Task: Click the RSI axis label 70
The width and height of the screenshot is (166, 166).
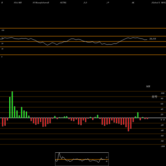Action: 2,38
